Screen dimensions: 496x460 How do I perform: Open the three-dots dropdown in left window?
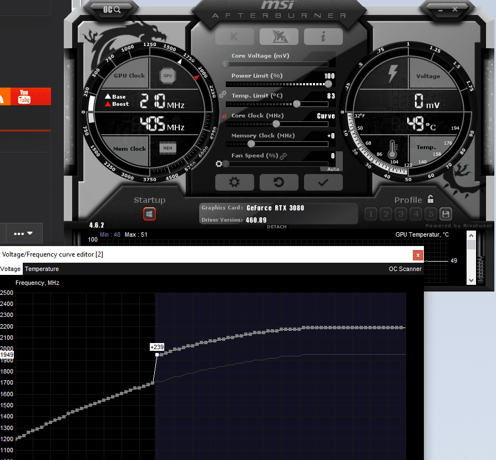pos(23,233)
